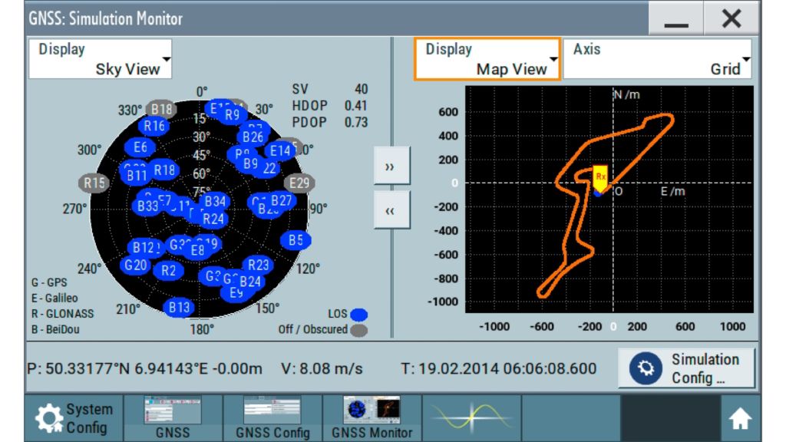
Task: Open Simulation Config settings
Action: (x=687, y=368)
